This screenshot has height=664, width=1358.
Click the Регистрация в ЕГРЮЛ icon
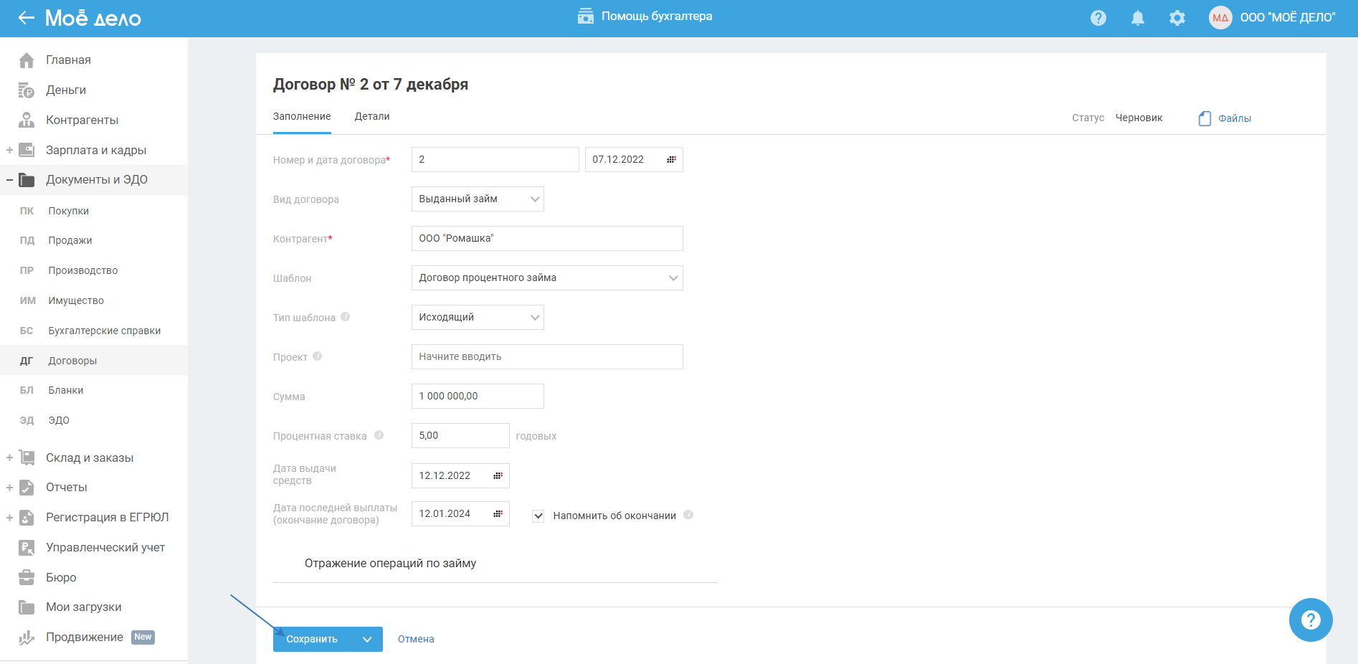point(27,518)
